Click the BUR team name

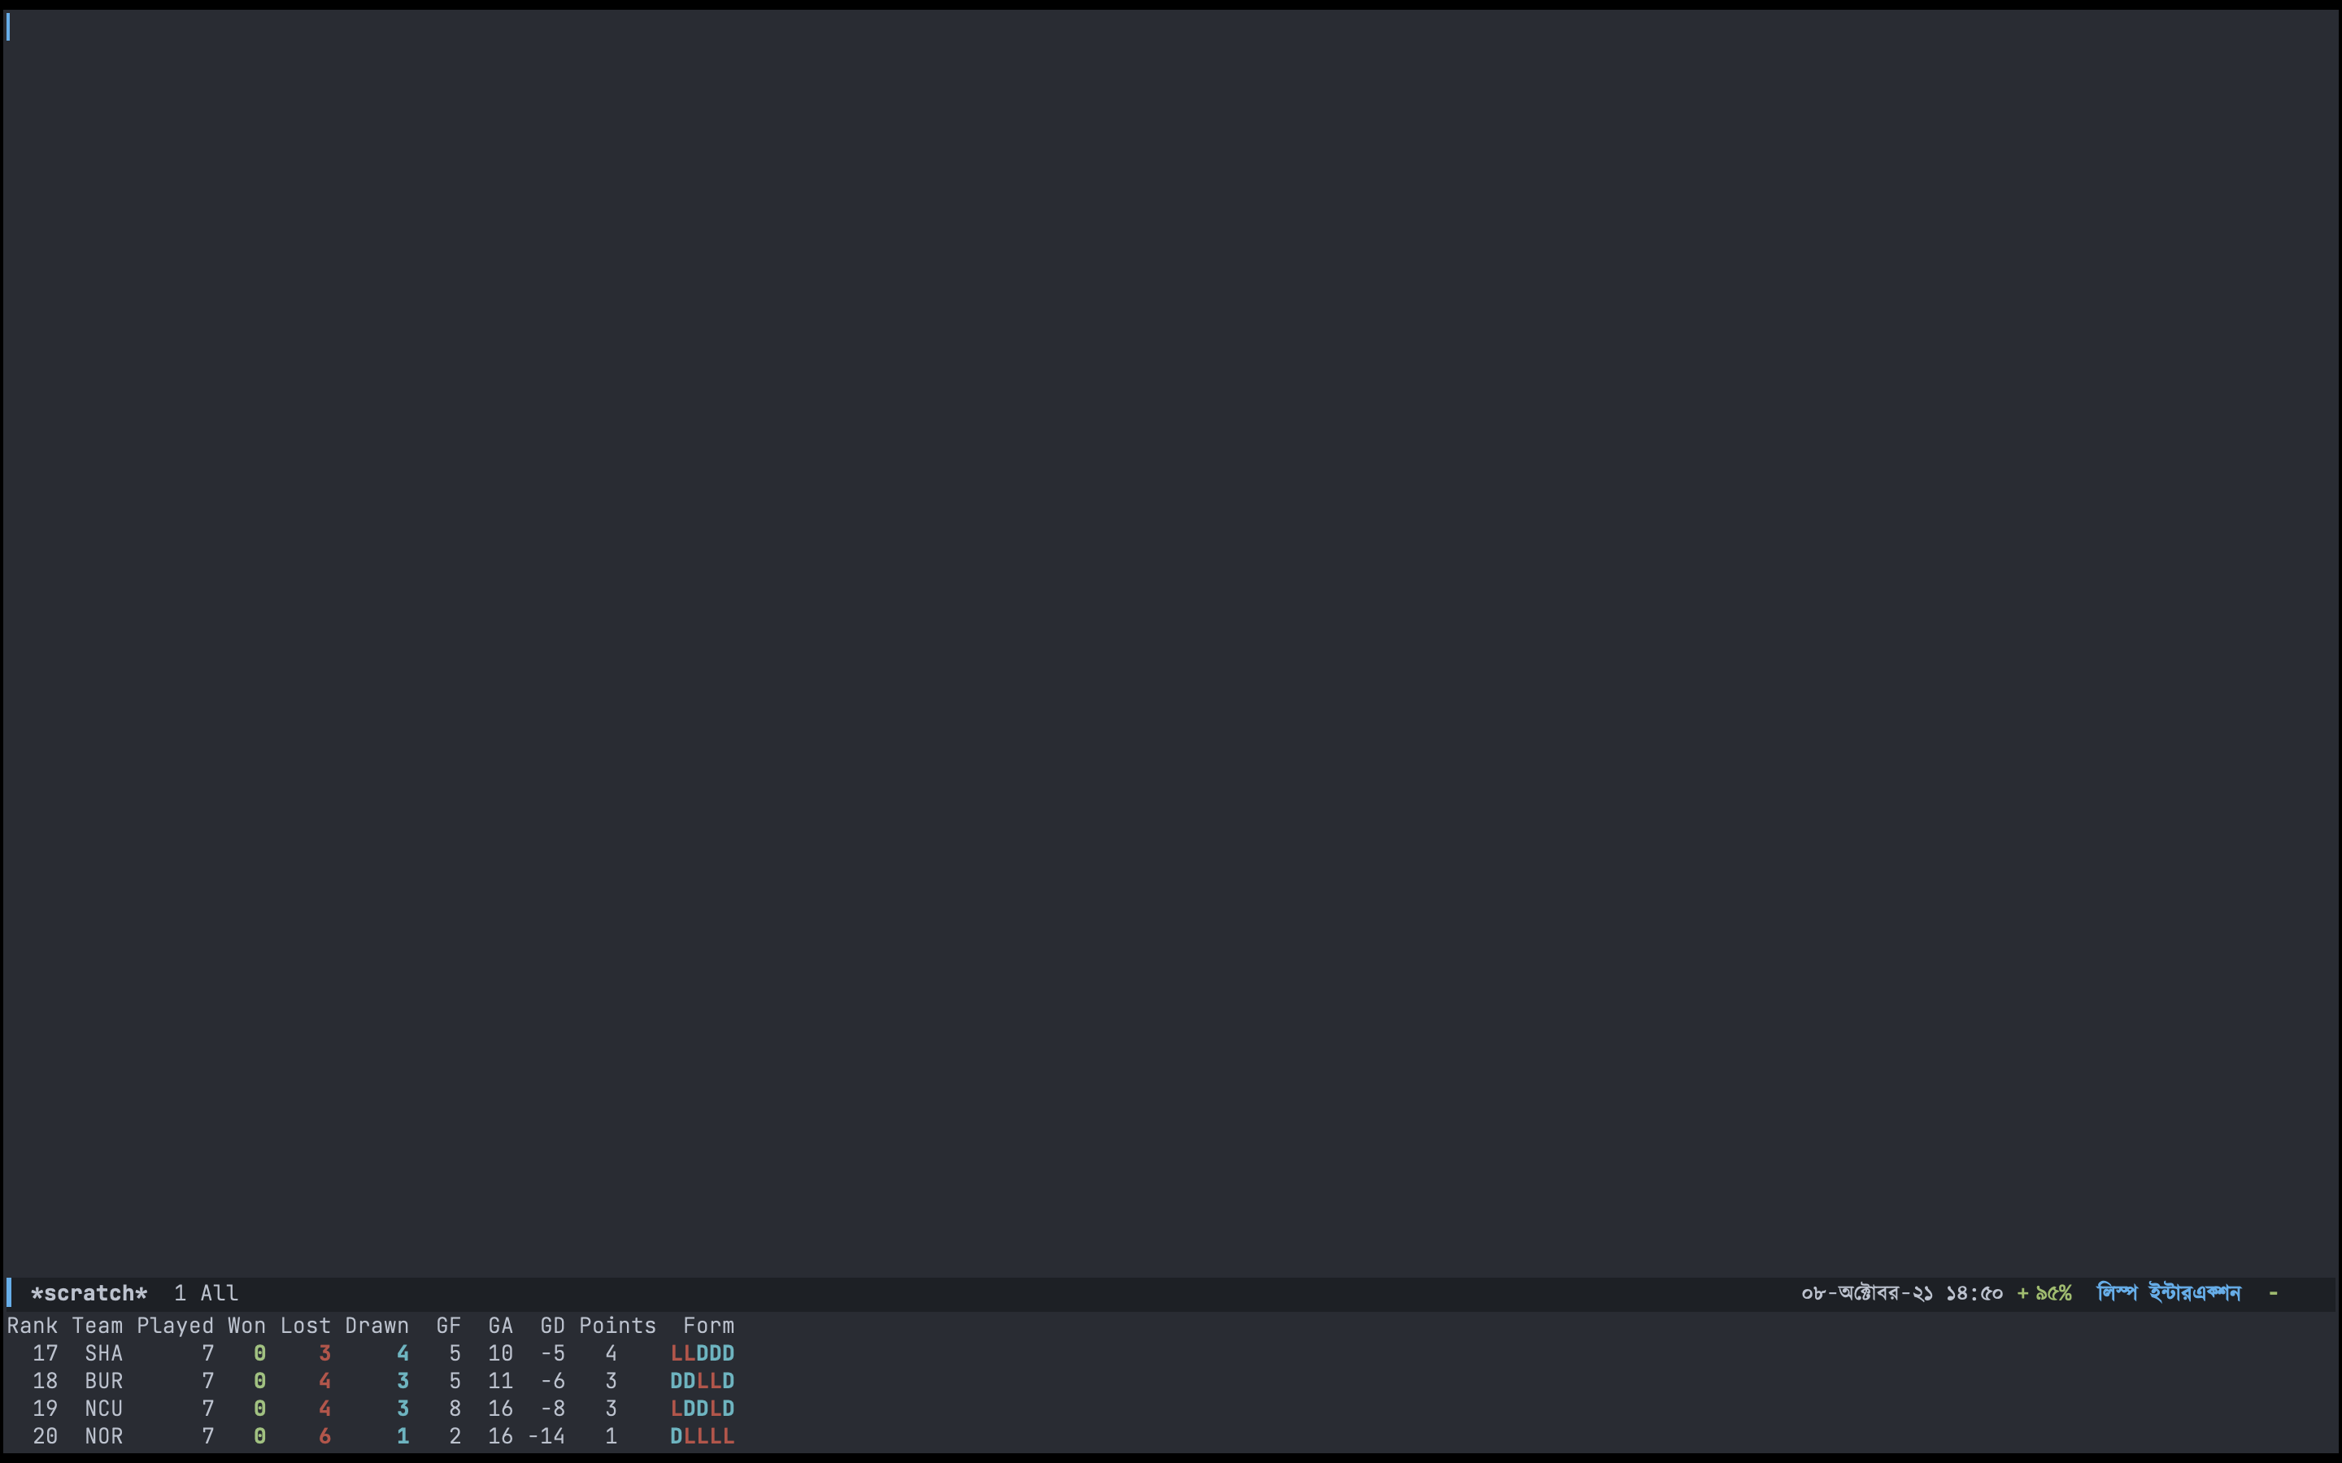point(103,1381)
